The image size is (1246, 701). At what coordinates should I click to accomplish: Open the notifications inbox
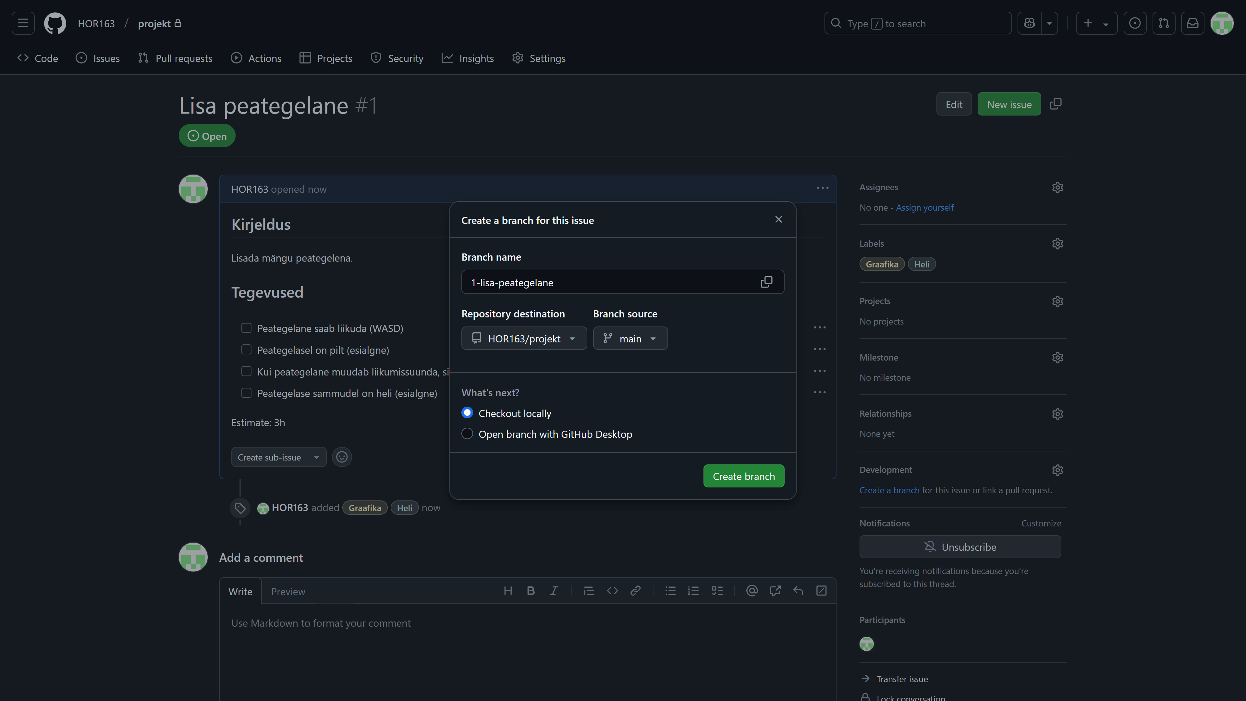pyautogui.click(x=1193, y=23)
